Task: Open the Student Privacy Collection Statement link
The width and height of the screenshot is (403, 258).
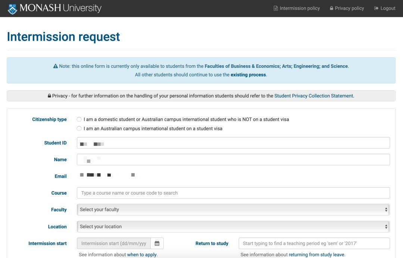Action: tap(313, 96)
